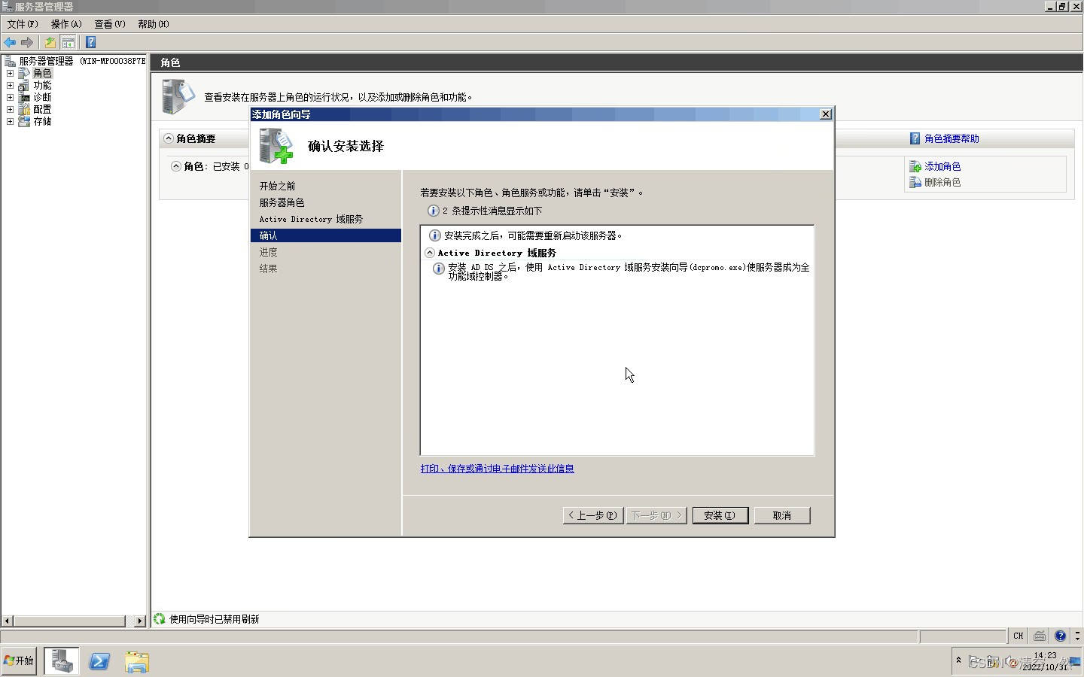Click the 进度 step label
1084x677 pixels.
pos(268,252)
